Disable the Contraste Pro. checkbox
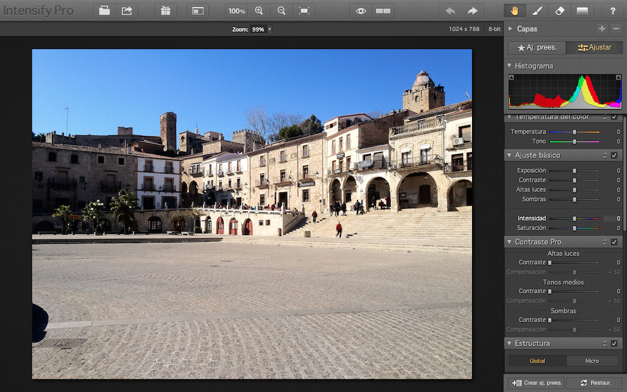The width and height of the screenshot is (627, 392). [x=615, y=242]
